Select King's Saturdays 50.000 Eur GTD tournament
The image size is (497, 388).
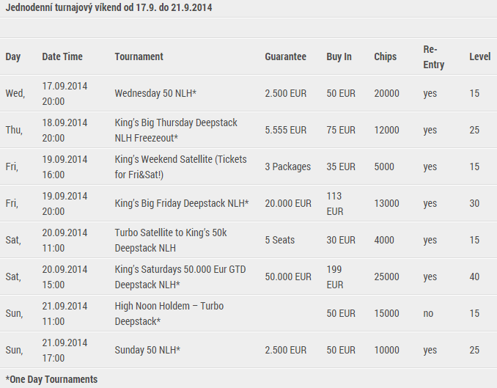click(x=180, y=277)
